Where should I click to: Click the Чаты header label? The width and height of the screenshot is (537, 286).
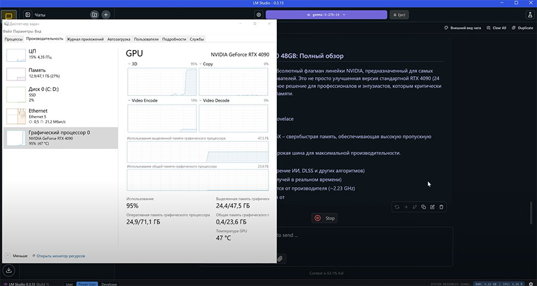40,15
